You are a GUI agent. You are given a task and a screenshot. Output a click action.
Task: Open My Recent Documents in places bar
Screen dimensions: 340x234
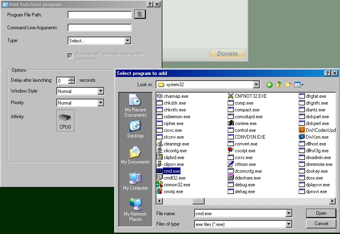tap(135, 105)
